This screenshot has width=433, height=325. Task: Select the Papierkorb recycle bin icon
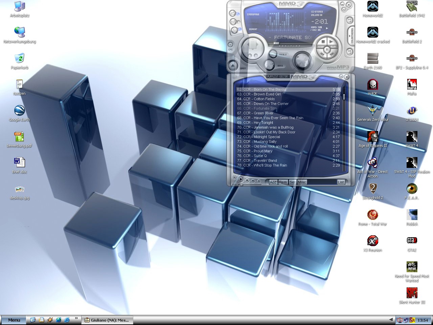(20, 61)
